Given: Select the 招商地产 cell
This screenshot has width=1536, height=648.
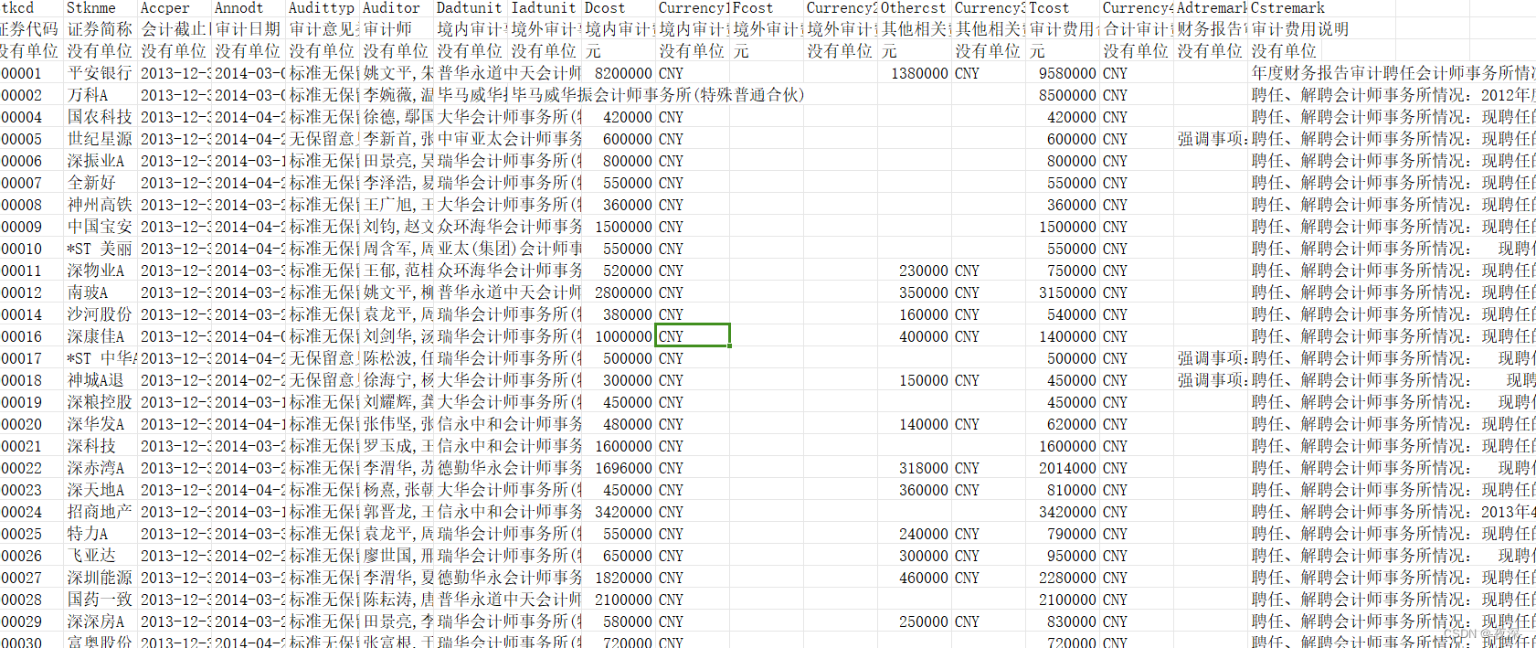Looking at the screenshot, I should [x=101, y=512].
